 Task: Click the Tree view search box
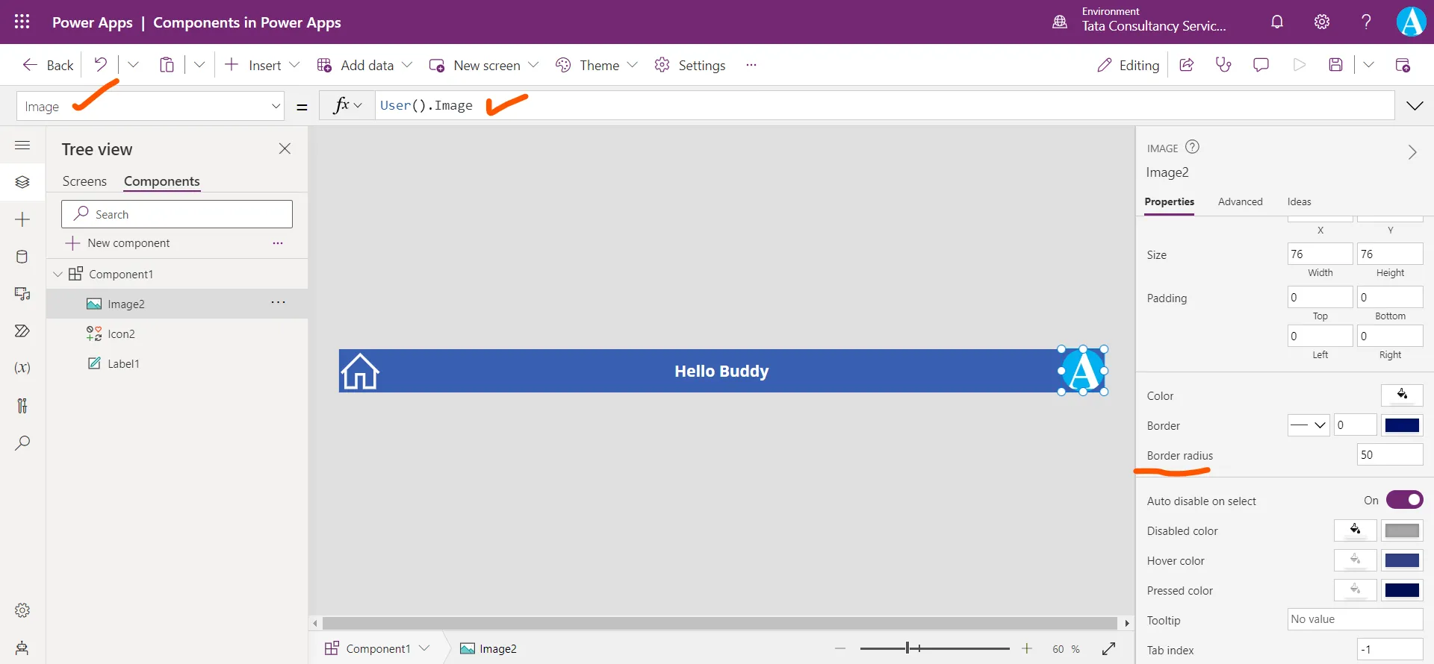point(177,214)
